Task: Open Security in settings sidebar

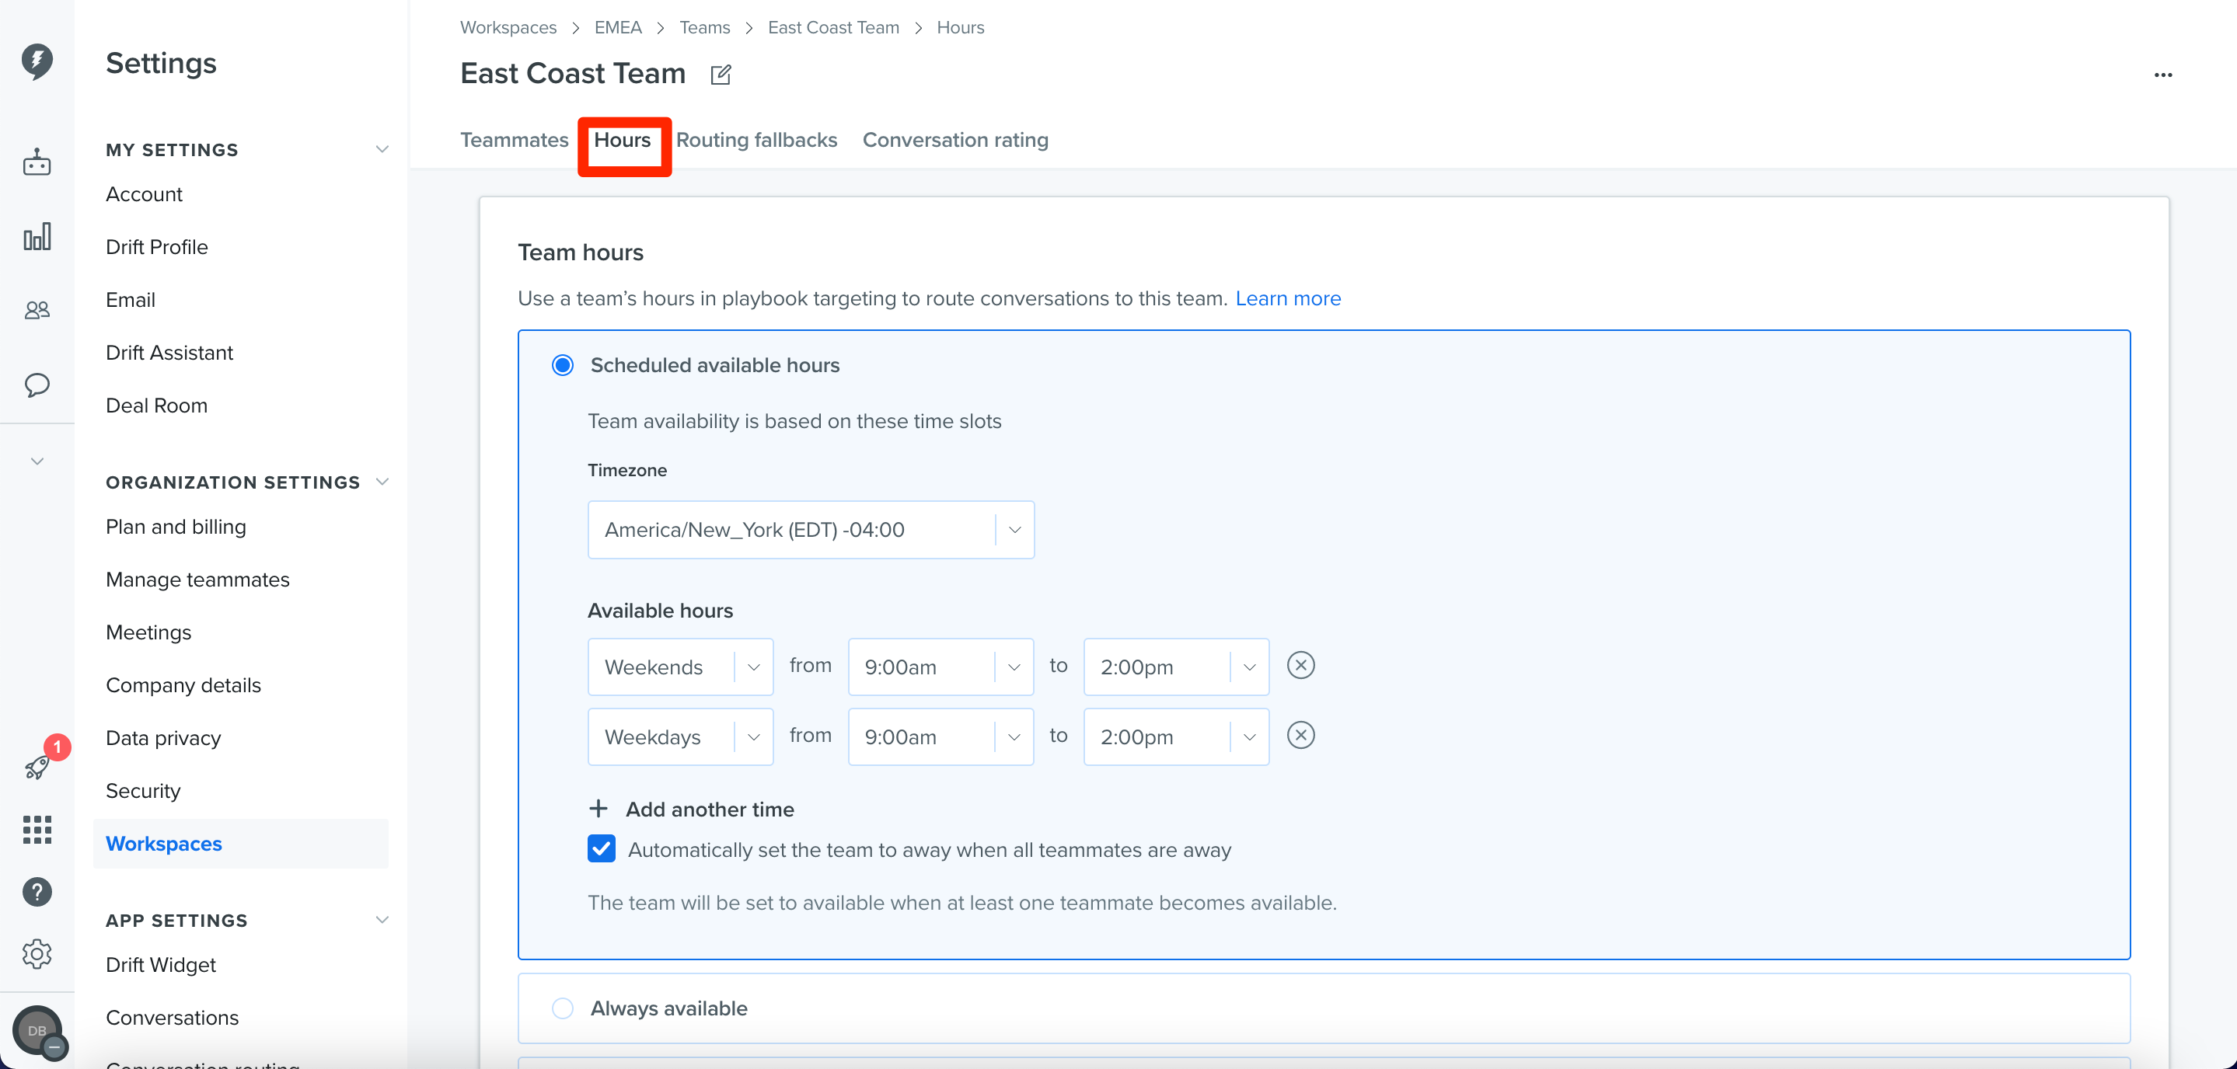Action: click(x=143, y=790)
